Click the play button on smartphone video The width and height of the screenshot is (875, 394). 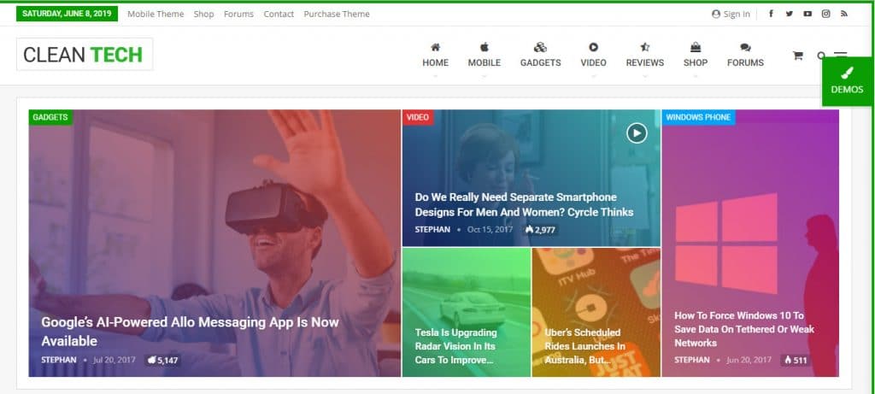[x=637, y=132]
